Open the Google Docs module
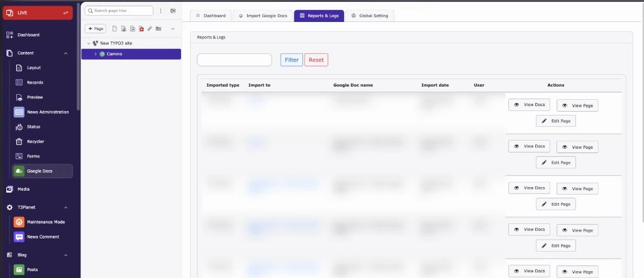Image resolution: width=644 pixels, height=278 pixels. pyautogui.click(x=42, y=171)
